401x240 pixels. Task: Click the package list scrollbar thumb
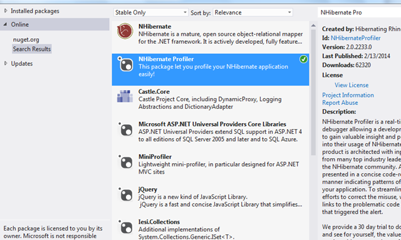click(x=313, y=92)
